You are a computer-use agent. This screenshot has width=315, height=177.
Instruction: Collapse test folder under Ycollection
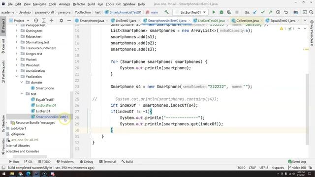tap(22, 94)
